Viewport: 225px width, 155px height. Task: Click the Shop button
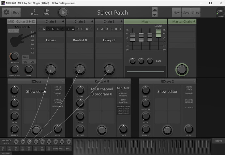pyautogui.click(x=16, y=13)
